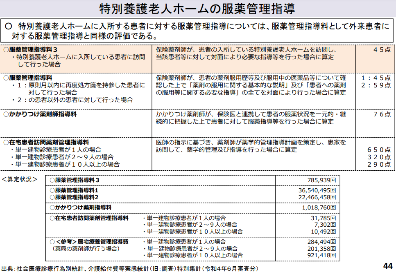Viewport: 396px width, 272px height.
Task: Click the ＜算定状況＞ label
Action: pyautogui.click(x=20, y=179)
